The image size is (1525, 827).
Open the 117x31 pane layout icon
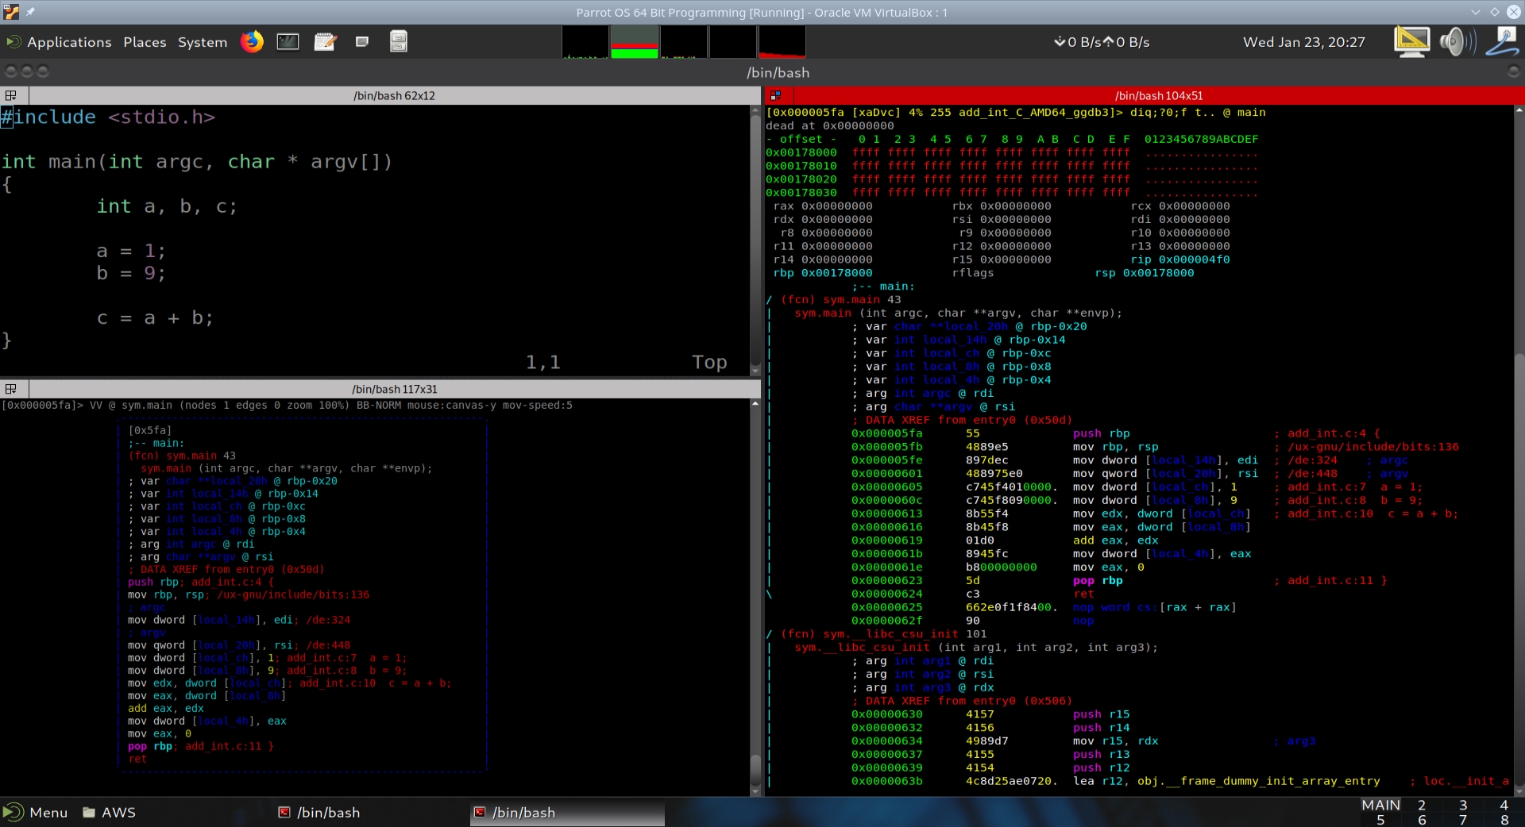tap(11, 389)
